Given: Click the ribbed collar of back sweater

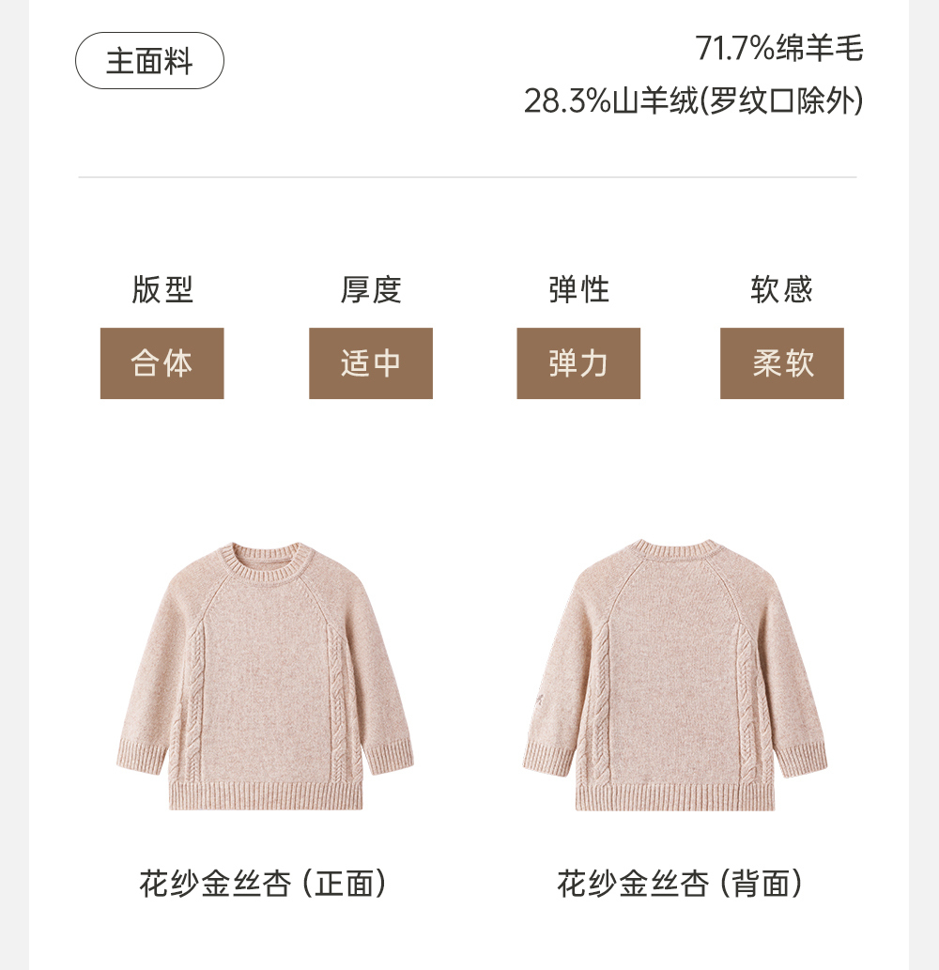Looking at the screenshot, I should coord(675,550).
